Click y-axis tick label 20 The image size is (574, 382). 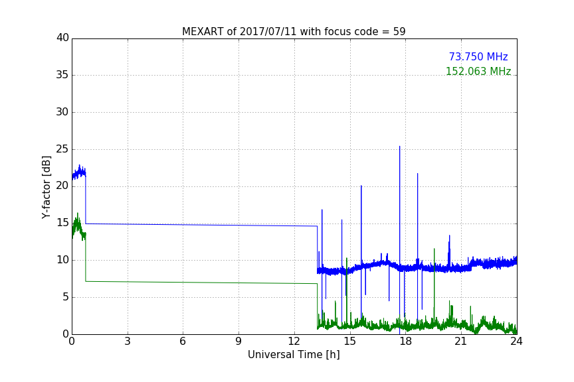pyautogui.click(x=62, y=186)
